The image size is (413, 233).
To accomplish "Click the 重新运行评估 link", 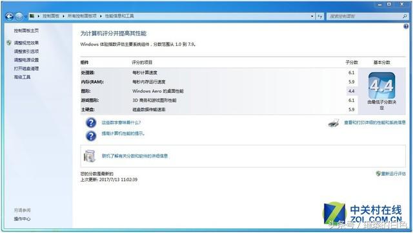I will tap(393, 174).
